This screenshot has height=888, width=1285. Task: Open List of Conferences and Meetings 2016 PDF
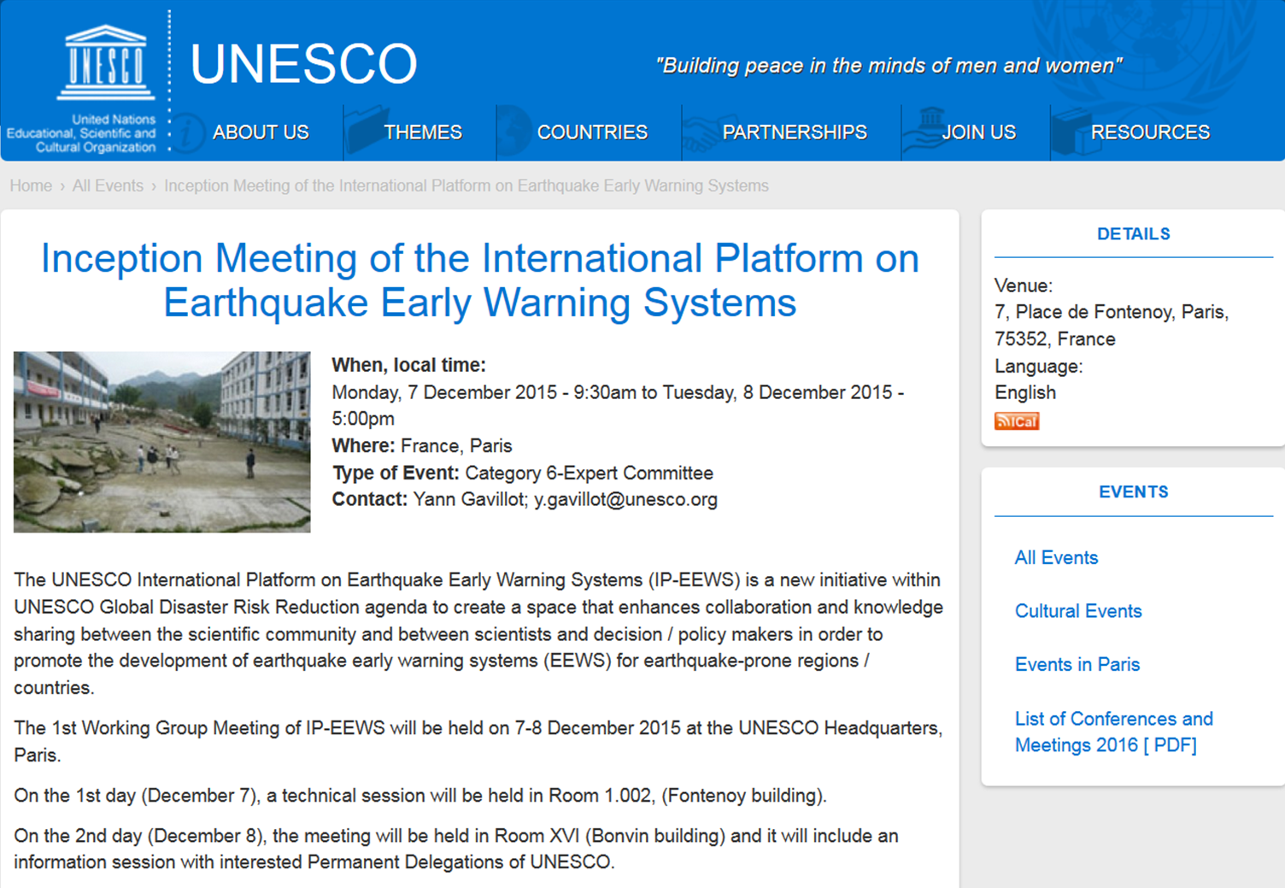click(x=1113, y=732)
